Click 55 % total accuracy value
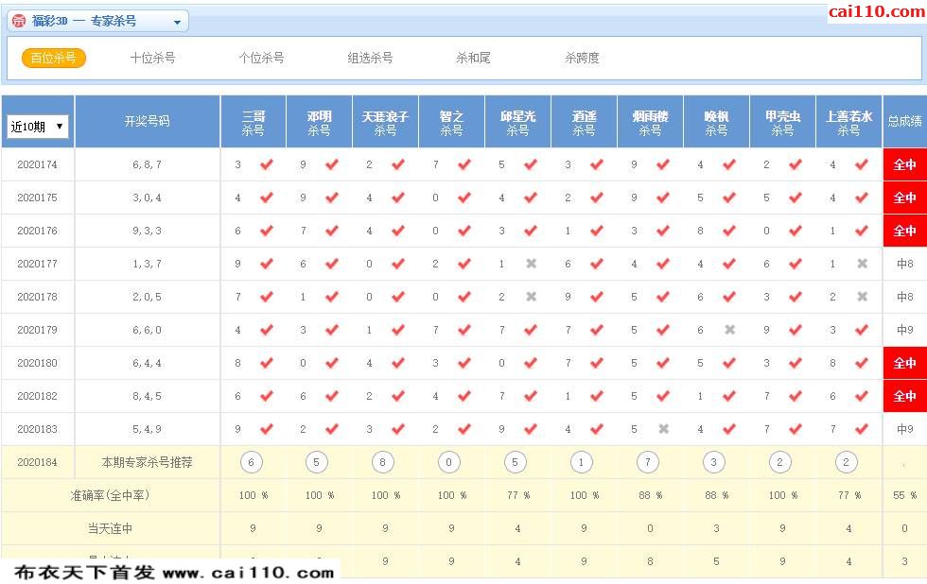The height and width of the screenshot is (584, 927). (905, 495)
